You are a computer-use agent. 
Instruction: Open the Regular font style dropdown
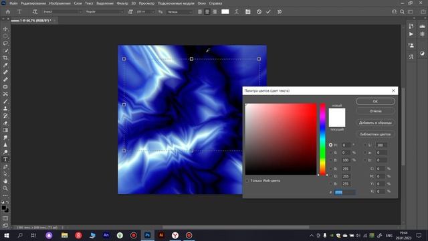(104, 12)
